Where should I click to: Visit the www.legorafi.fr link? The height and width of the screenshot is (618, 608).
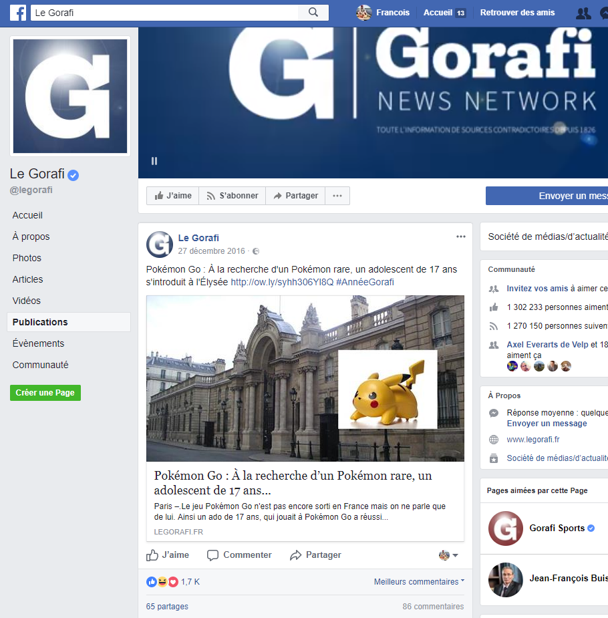click(533, 439)
